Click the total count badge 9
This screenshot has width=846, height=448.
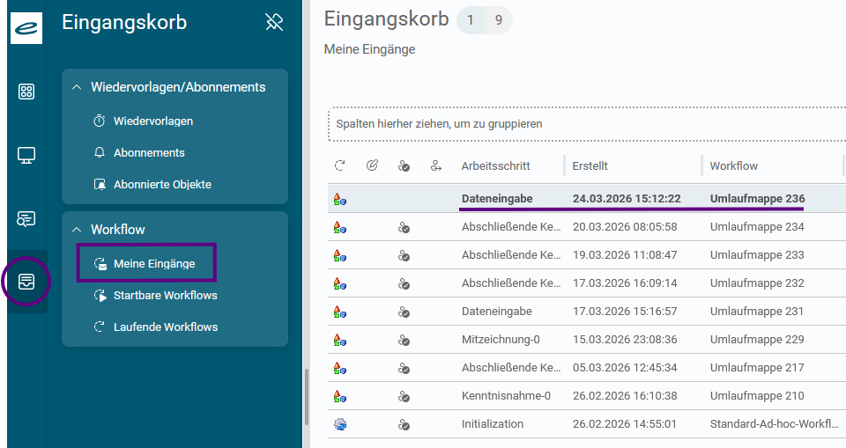(499, 20)
